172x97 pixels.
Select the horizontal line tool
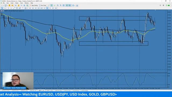coord(11,8)
